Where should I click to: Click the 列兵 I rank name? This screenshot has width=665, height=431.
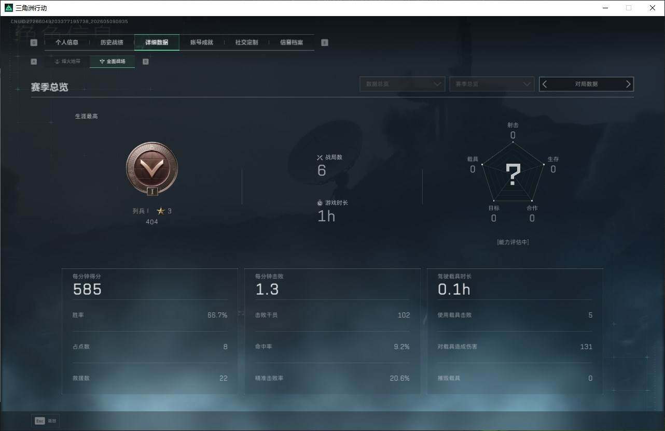[x=141, y=211]
